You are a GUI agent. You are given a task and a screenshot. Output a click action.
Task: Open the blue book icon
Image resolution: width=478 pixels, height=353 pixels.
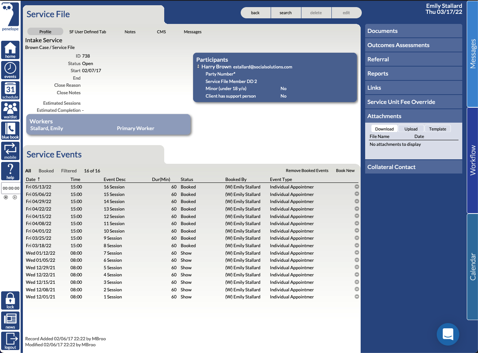coord(10,131)
